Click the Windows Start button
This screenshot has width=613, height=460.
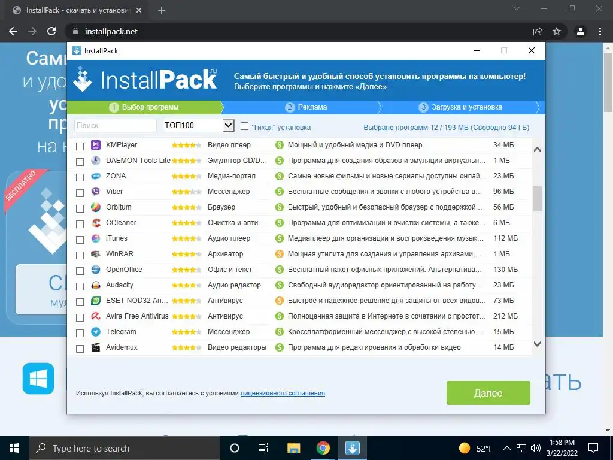[x=14, y=448]
